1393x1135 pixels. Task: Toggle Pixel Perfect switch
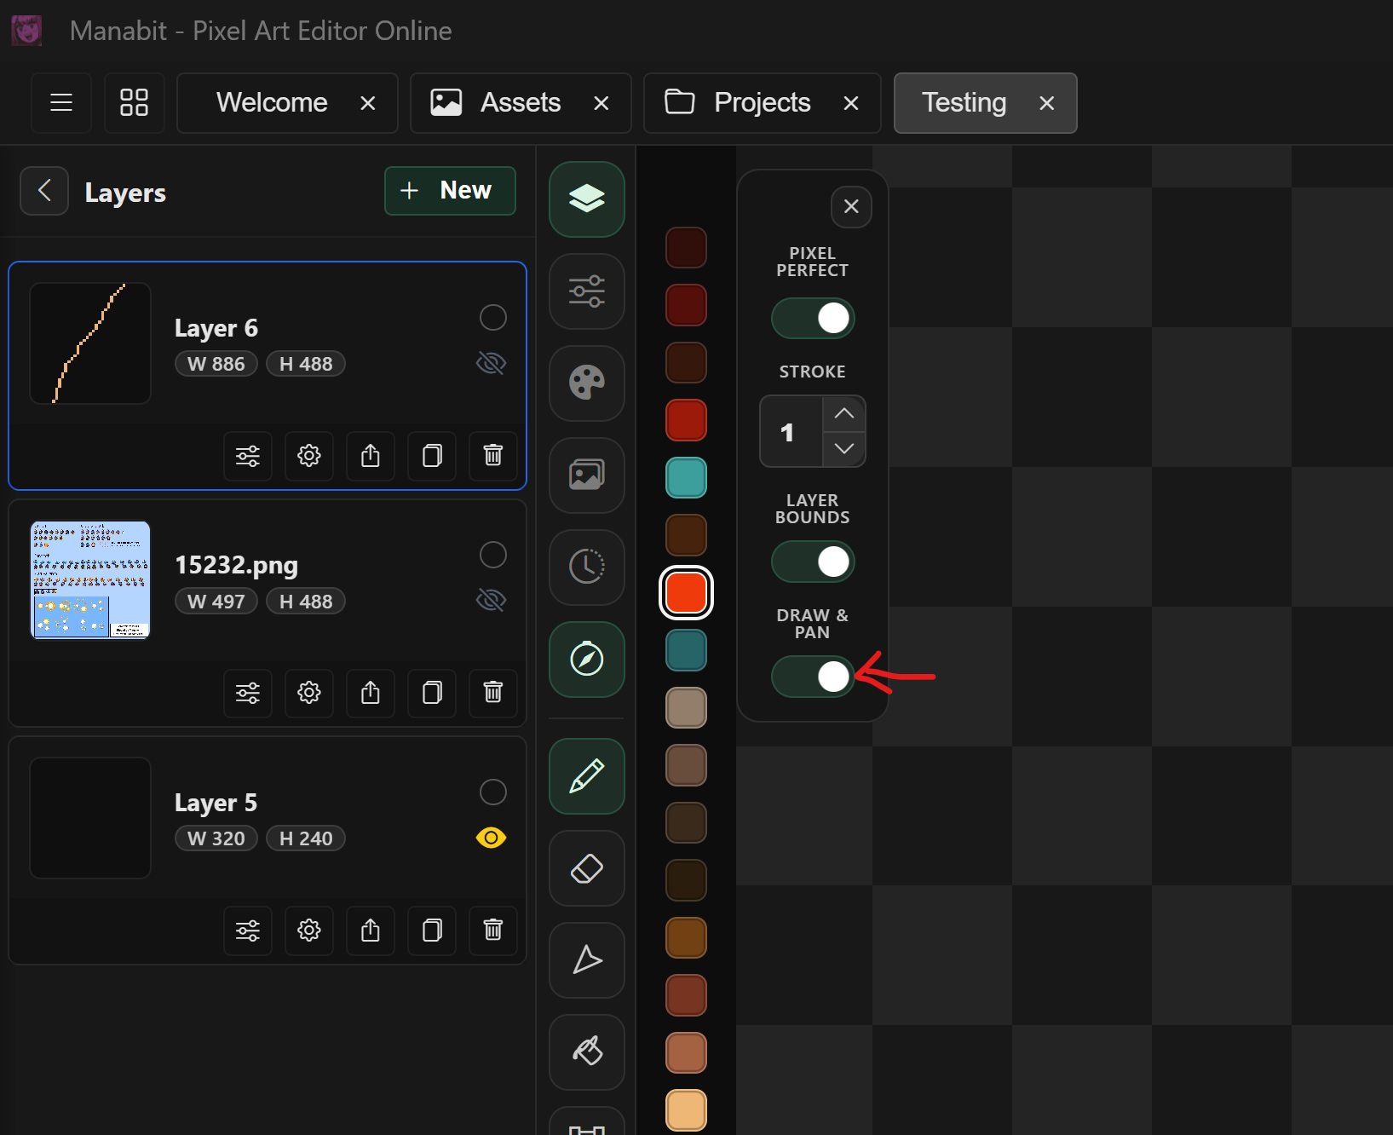[x=813, y=319]
